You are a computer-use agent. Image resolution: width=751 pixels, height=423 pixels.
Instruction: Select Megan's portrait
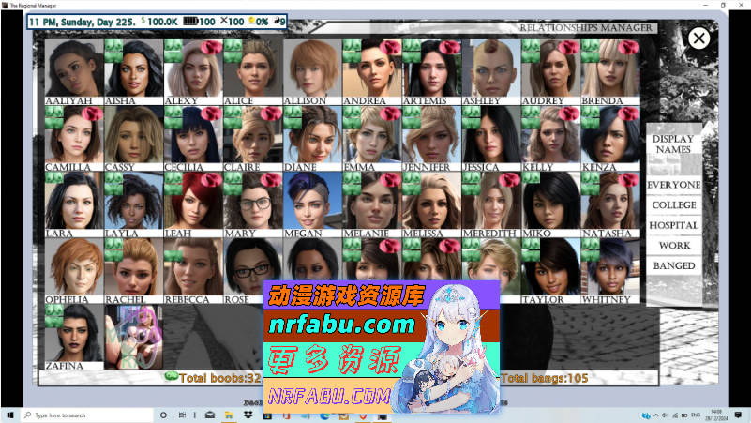click(x=311, y=201)
